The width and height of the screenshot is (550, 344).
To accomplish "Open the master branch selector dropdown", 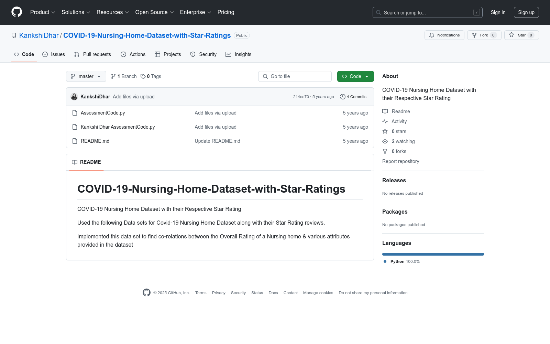I will [x=86, y=76].
